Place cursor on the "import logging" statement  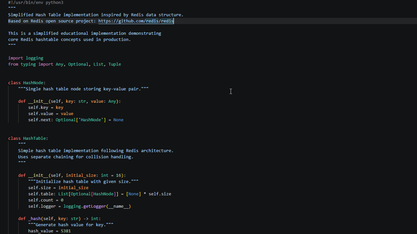pyautogui.click(x=26, y=58)
